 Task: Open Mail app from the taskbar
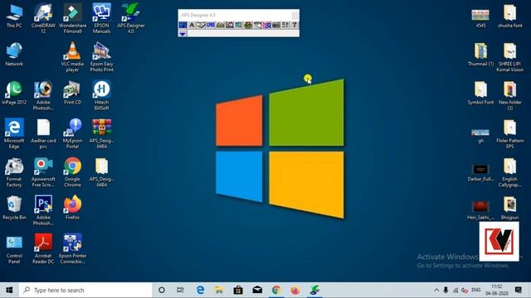pos(257,290)
